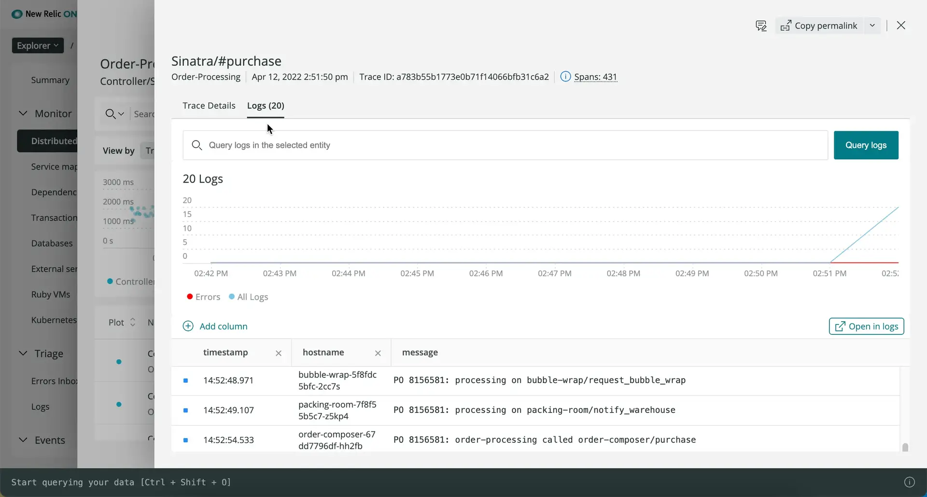
Task: Open the search type dropdown in background page
Action: pos(115,114)
